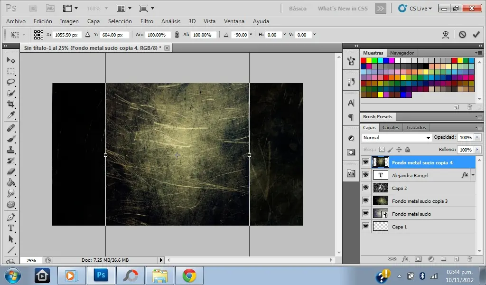Commit the transform with the checkmark
486x285 pixels.
[477, 35]
